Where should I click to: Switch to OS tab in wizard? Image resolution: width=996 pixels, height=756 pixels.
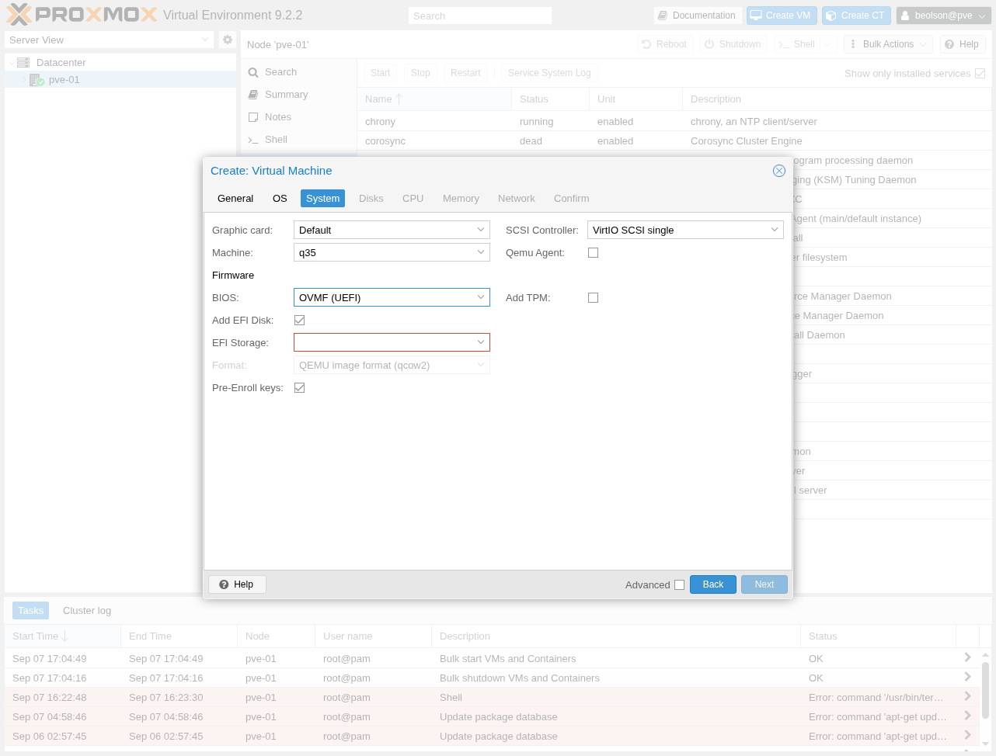[x=280, y=199]
